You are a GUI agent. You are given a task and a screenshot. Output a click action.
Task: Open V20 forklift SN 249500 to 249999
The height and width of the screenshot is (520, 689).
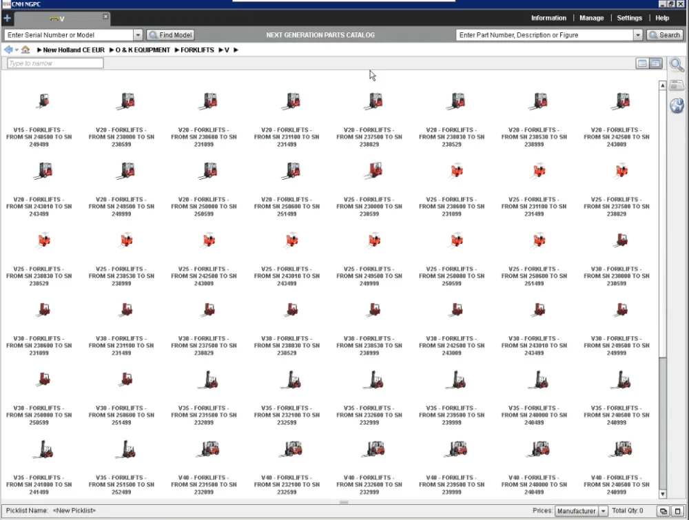tap(121, 189)
